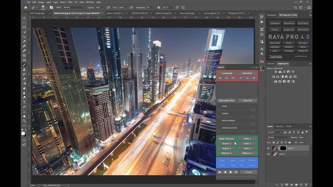Toggle lock position

tap(281, 142)
